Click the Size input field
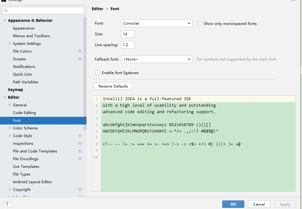Viewport: 302px width, 209px height. pos(127,34)
